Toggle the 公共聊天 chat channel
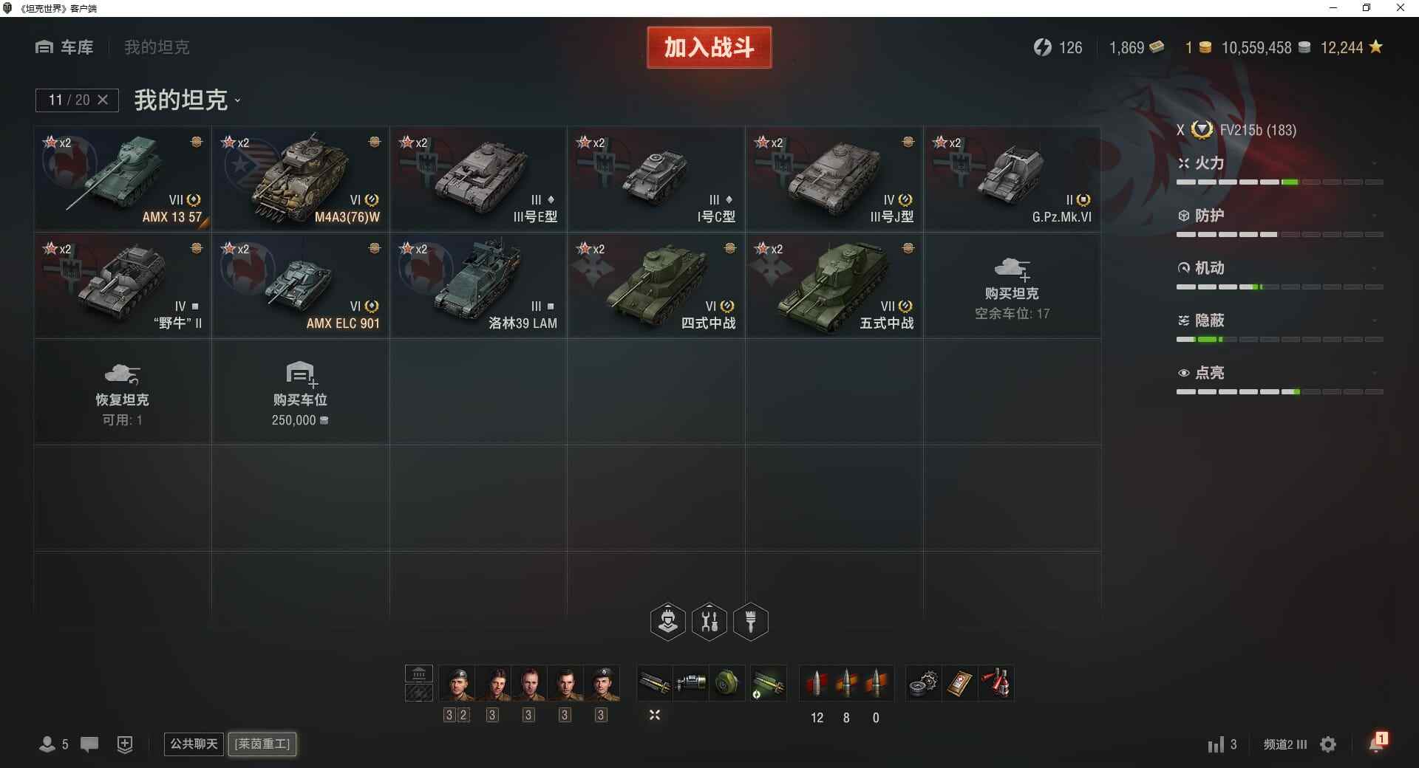Screen dimensions: 1419x768 [x=194, y=744]
